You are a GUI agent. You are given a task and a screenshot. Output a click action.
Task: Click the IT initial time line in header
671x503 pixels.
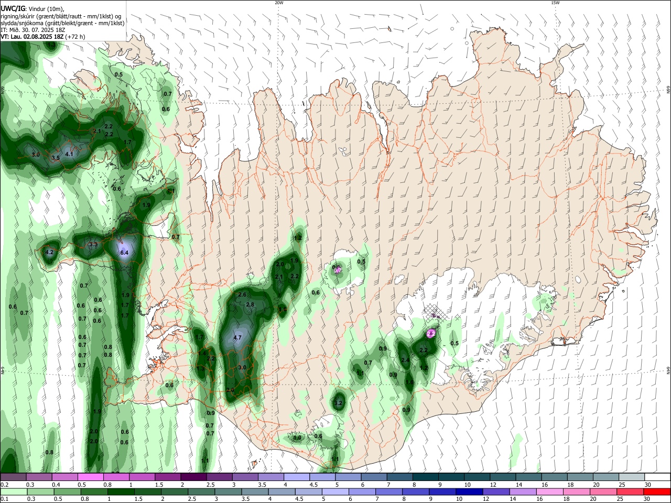(x=33, y=30)
